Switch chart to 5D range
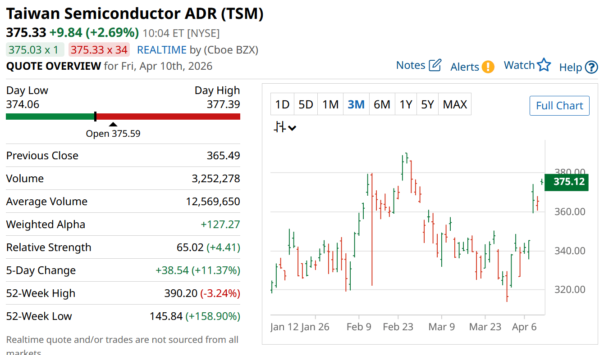This screenshot has height=355, width=604. [x=306, y=104]
